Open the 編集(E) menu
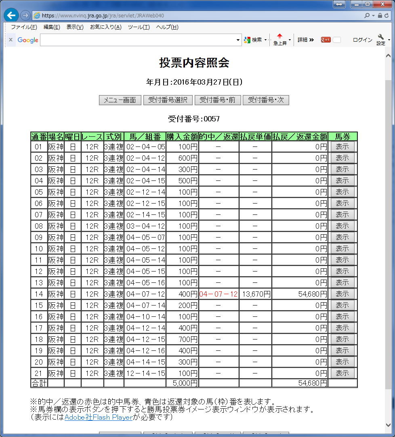The width and height of the screenshot is (395, 437). [52, 27]
